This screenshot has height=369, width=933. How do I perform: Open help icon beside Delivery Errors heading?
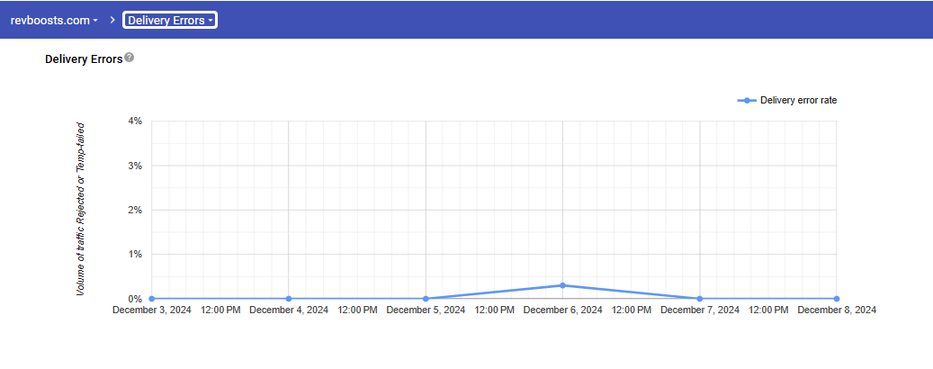pos(130,58)
